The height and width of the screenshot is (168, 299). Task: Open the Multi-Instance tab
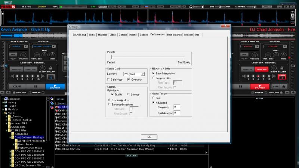coord(174,35)
